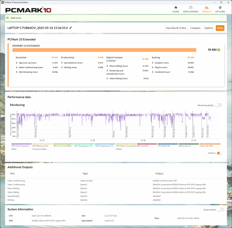Click the Compare button
This screenshot has width=232, height=228.
195,28
